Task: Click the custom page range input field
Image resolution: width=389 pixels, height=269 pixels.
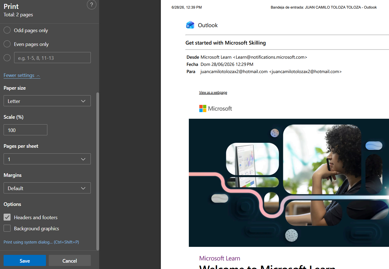Action: coord(52,58)
